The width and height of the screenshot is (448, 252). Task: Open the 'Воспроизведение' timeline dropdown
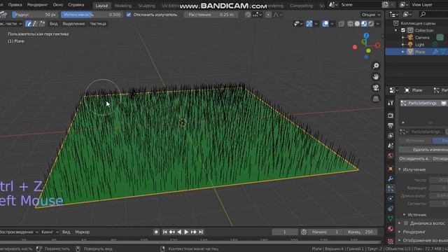[19, 232]
